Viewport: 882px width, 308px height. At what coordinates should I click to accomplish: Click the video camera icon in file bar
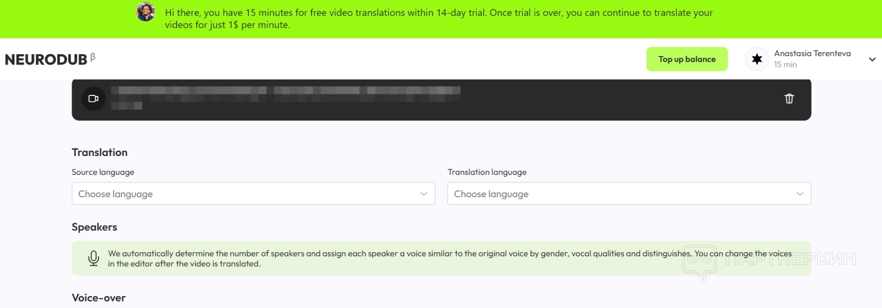click(94, 99)
